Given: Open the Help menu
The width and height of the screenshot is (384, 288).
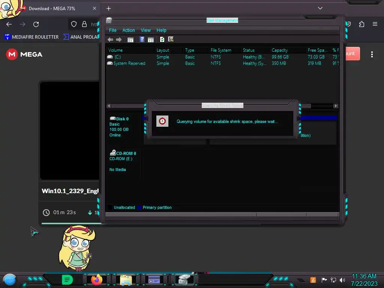Looking at the screenshot, I should tap(161, 30).
